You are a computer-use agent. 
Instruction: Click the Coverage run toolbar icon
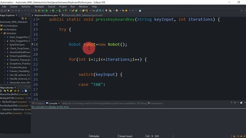[60, 11]
